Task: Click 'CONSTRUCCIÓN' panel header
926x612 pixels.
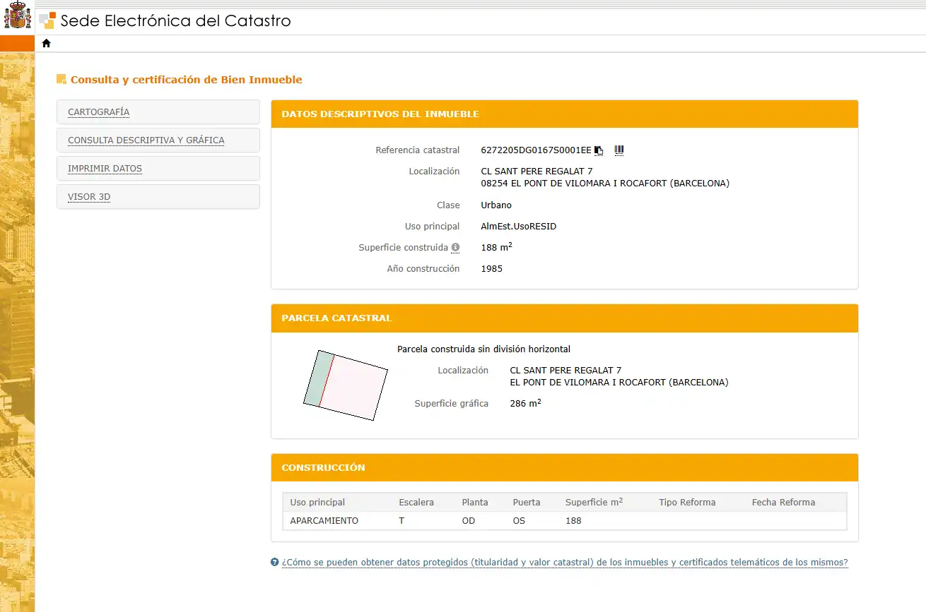Action: coord(564,468)
